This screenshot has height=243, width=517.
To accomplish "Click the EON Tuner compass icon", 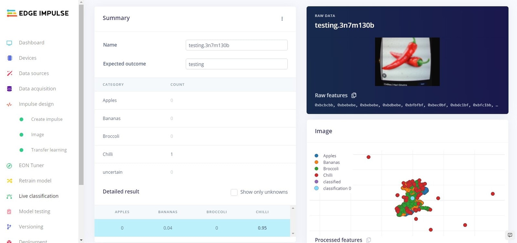I will [9, 165].
